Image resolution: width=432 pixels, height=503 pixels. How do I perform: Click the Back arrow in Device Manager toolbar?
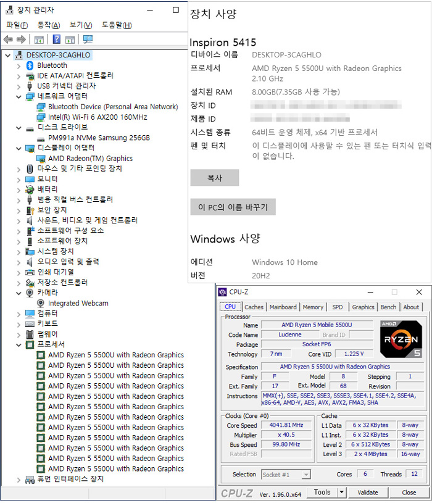coord(8,39)
